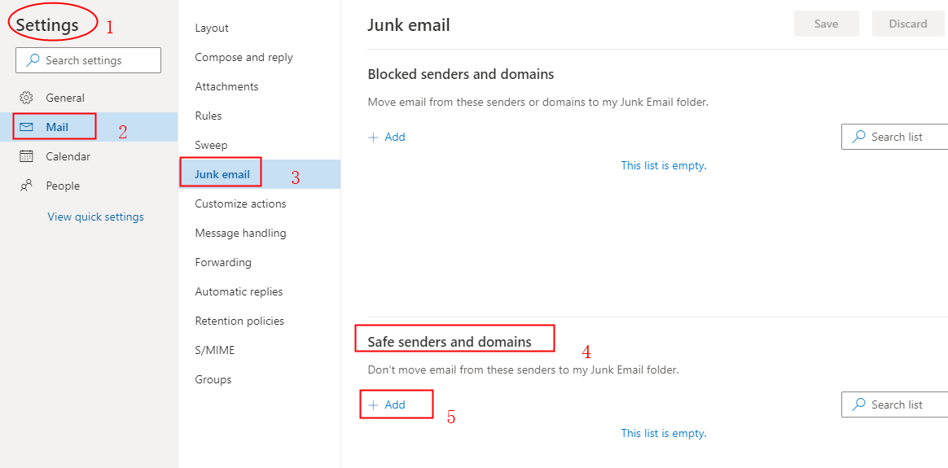Image resolution: width=948 pixels, height=468 pixels.
Task: Select the S/MIME option
Action: 215,350
